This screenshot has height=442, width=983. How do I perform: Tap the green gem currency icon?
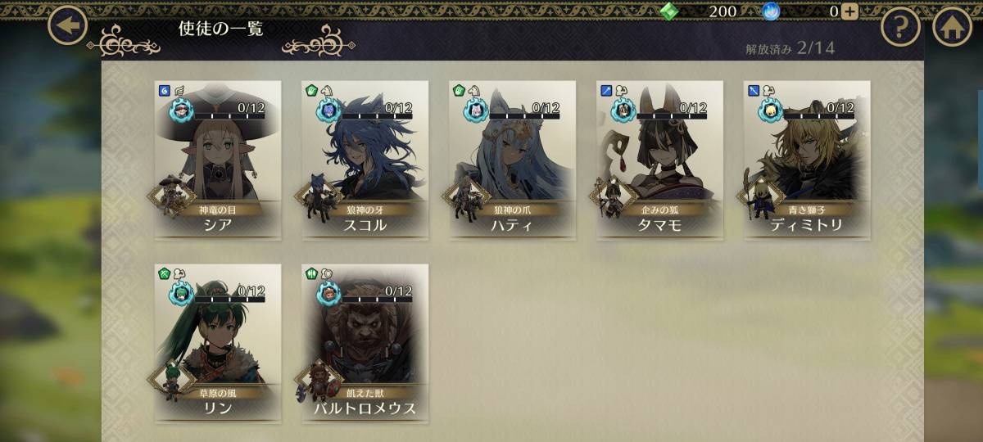[x=670, y=11]
